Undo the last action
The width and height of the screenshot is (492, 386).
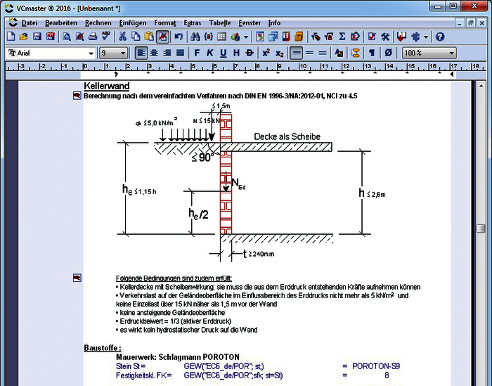179,37
